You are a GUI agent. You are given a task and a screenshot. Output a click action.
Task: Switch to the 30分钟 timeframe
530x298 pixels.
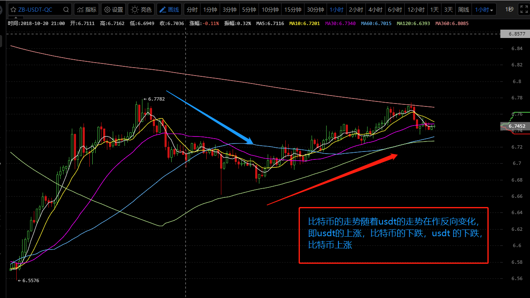[315, 10]
